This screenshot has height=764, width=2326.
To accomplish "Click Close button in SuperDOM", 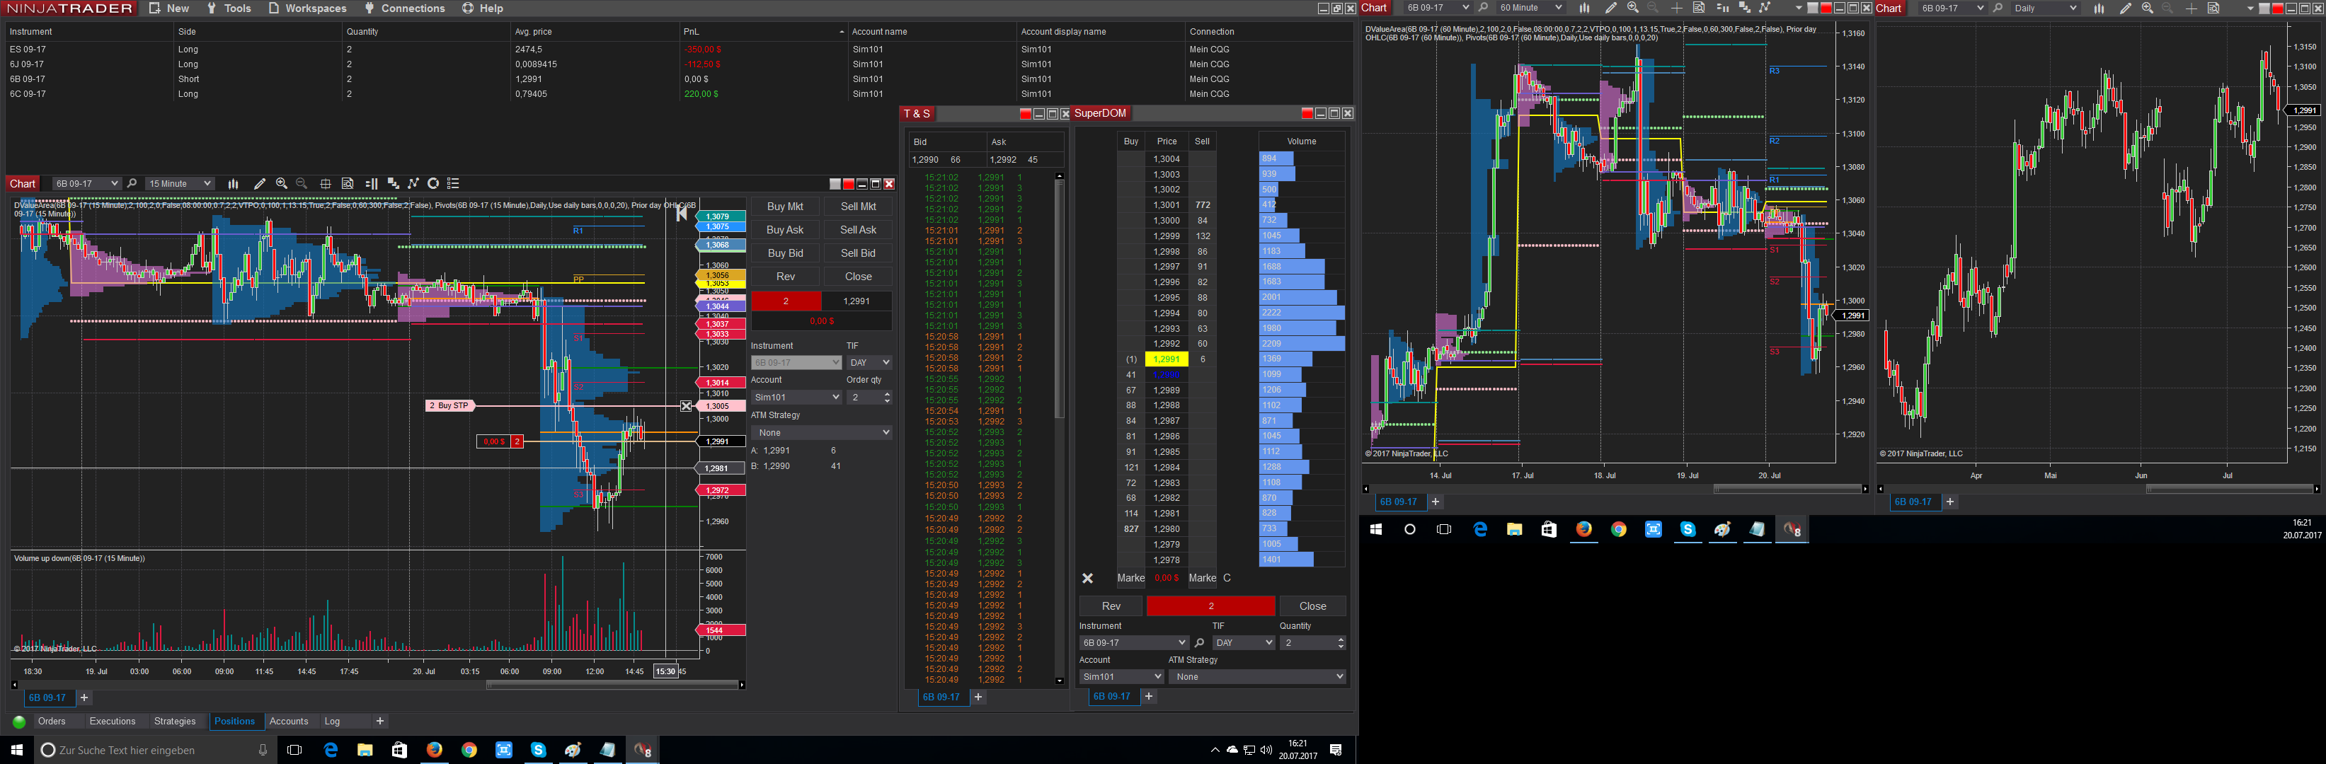I will coord(1312,606).
